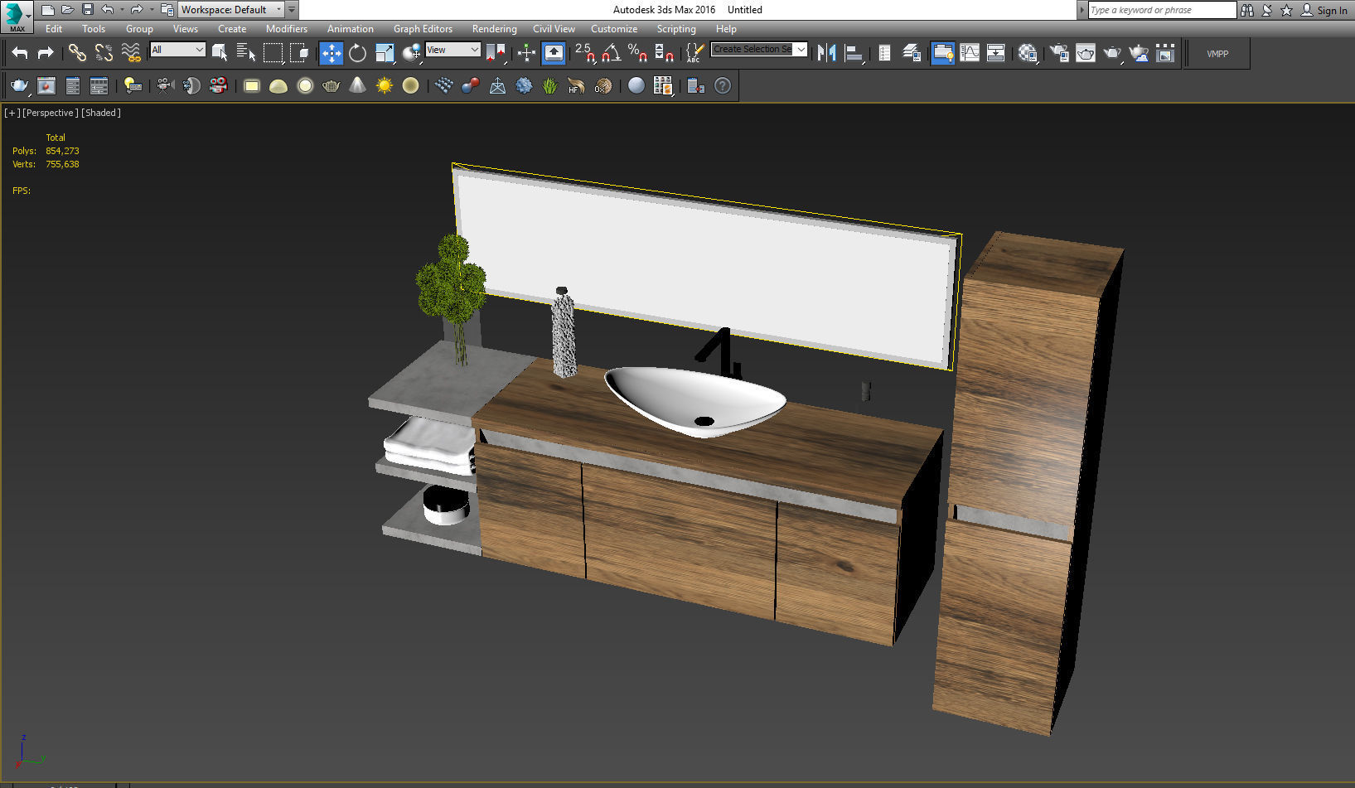Click the Sign In link
The width and height of the screenshot is (1355, 788).
pos(1332,11)
